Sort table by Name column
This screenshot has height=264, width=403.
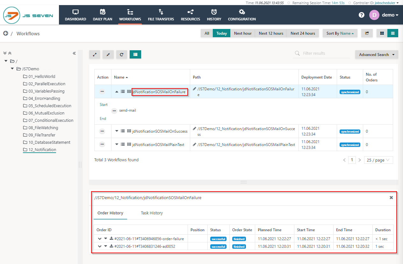[x=121, y=77]
